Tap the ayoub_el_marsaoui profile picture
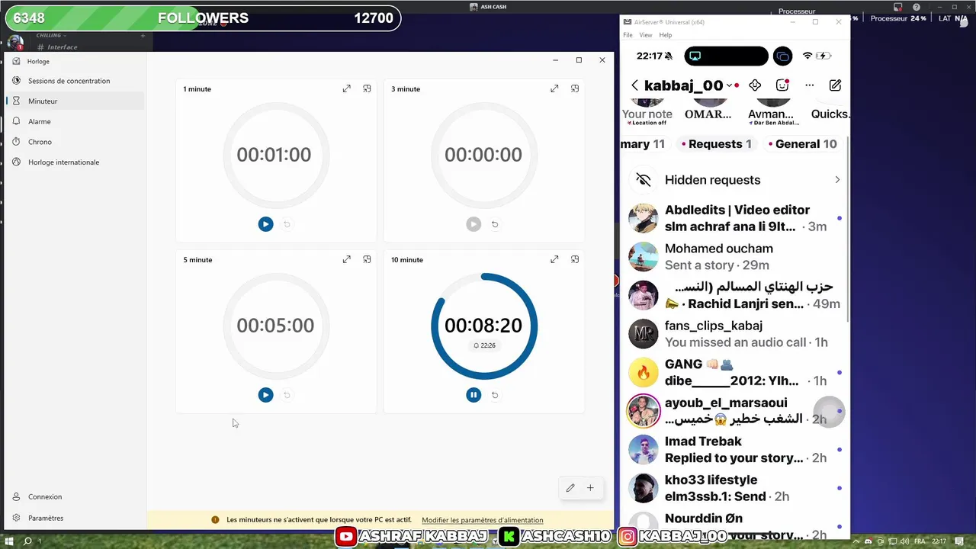Viewport: 976px width, 549px height. pos(644,411)
